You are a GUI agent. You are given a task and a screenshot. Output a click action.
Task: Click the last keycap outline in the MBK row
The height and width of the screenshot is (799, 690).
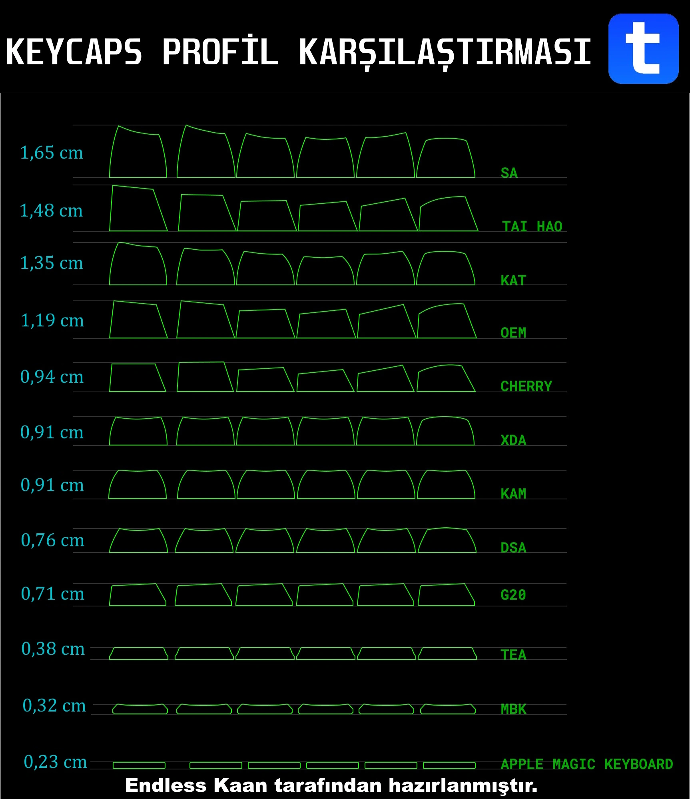(448, 709)
